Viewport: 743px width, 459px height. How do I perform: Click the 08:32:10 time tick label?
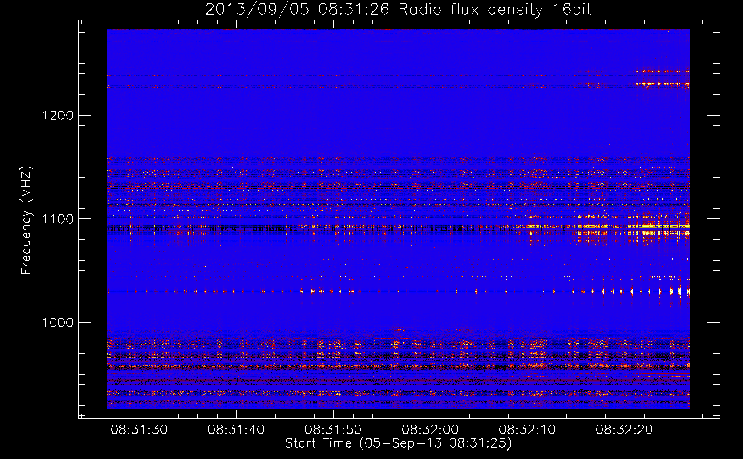tap(527, 430)
